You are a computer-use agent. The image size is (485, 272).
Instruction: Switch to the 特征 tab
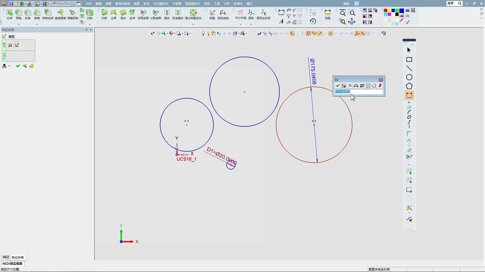click(6, 257)
